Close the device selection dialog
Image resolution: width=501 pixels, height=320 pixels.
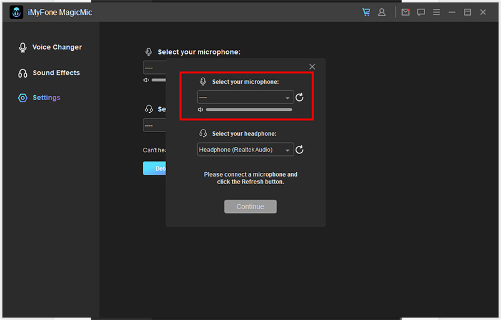coord(312,66)
